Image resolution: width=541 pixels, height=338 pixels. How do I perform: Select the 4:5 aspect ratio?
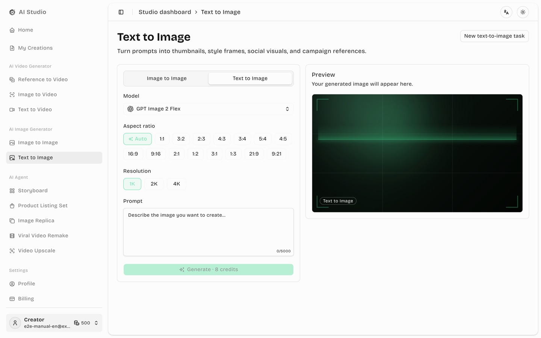[283, 139]
